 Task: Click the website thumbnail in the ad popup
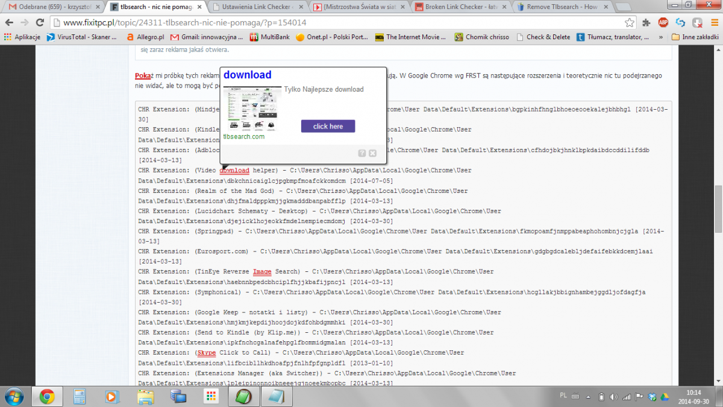point(252,109)
